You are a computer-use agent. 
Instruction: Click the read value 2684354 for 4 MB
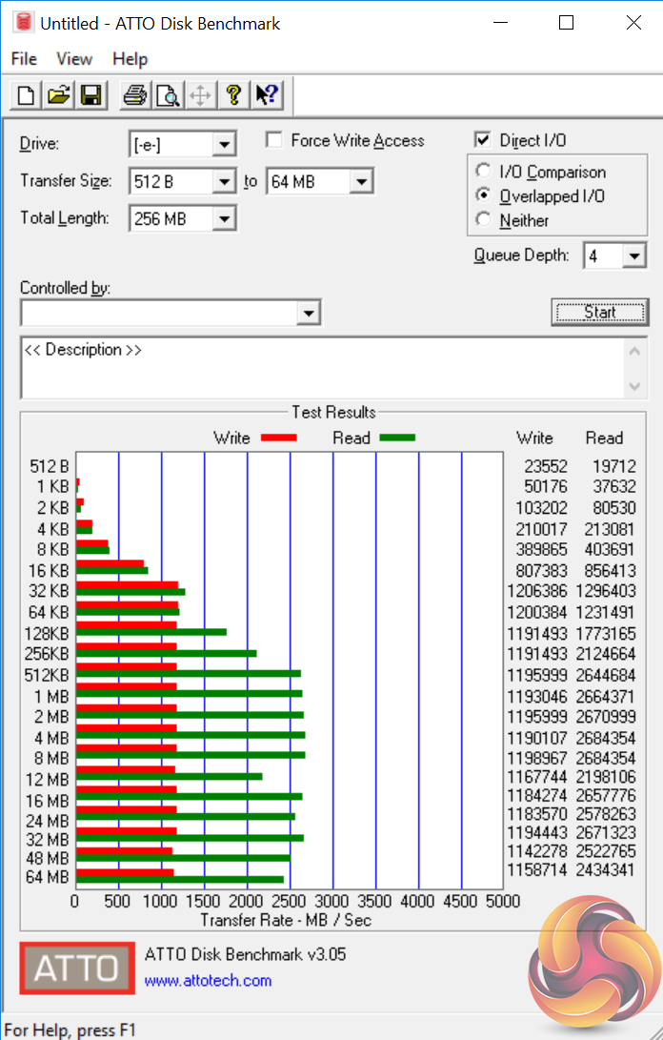pos(605,738)
